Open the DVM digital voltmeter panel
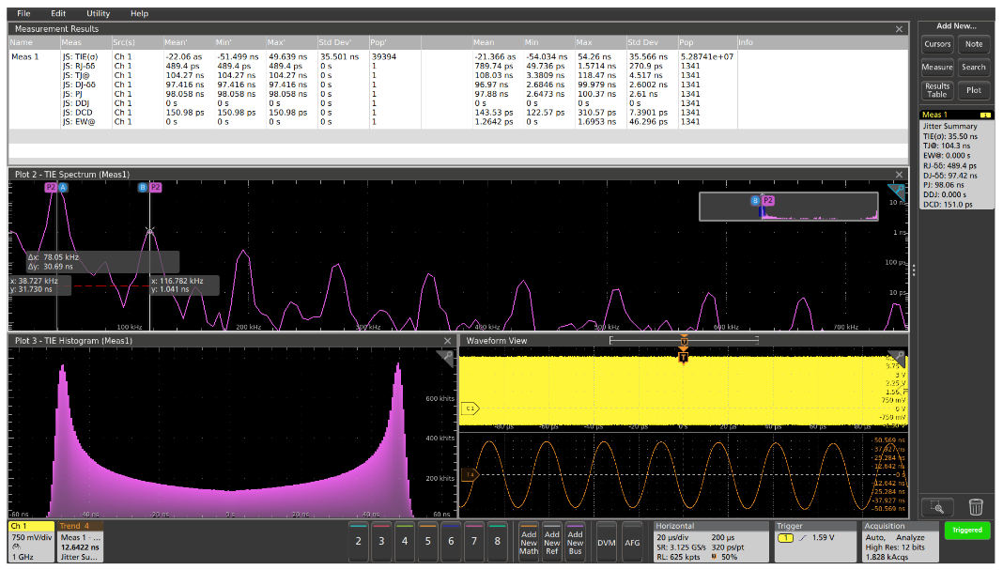 point(606,542)
